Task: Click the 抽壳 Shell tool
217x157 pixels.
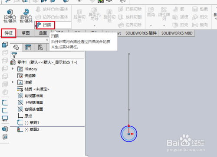Action: point(181,25)
